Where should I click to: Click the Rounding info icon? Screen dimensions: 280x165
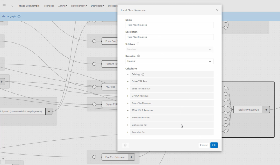pos(138,56)
